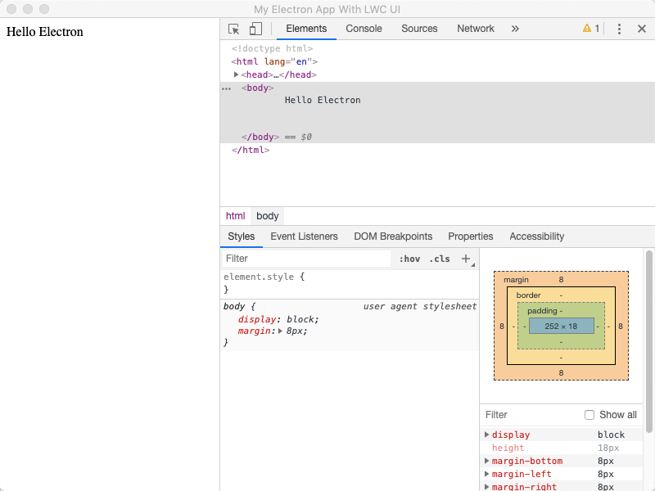Click the block value of display
The height and width of the screenshot is (491, 655).
[300, 319]
